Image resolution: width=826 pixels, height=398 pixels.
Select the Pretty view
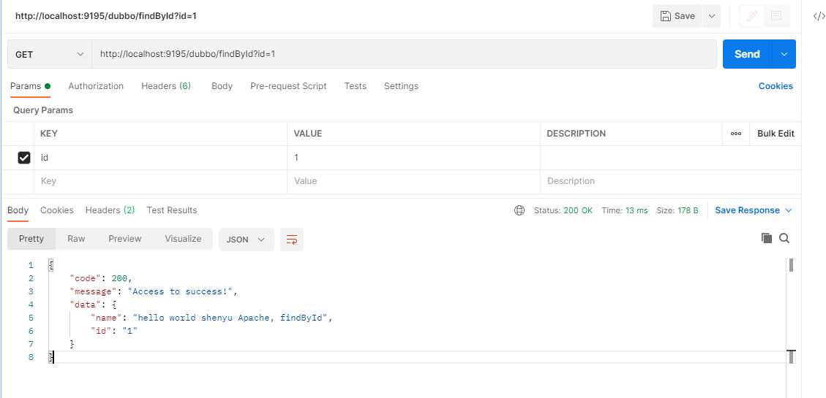[31, 239]
